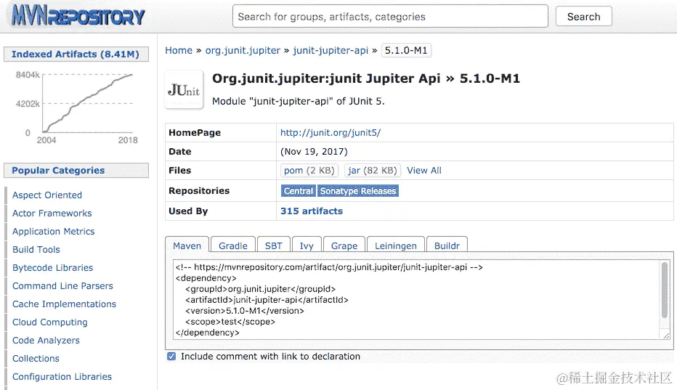Open the Configuration Libraries category
Image resolution: width=677 pixels, height=390 pixels.
pyautogui.click(x=62, y=376)
